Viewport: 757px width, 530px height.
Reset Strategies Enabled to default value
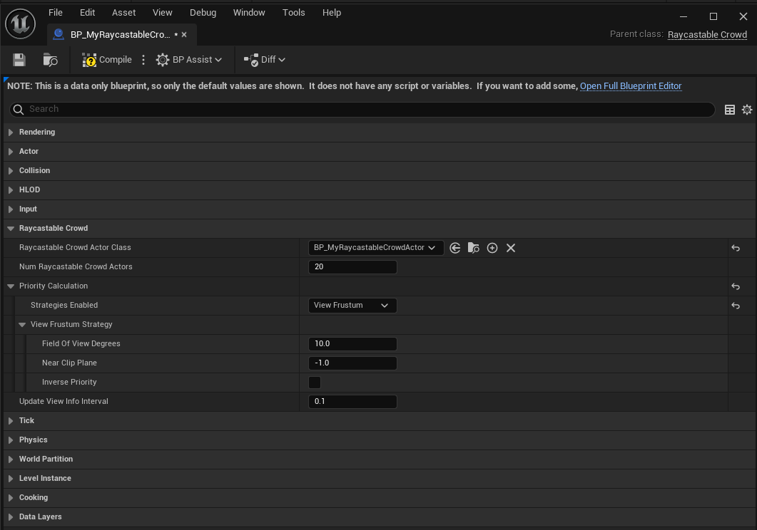(x=736, y=306)
